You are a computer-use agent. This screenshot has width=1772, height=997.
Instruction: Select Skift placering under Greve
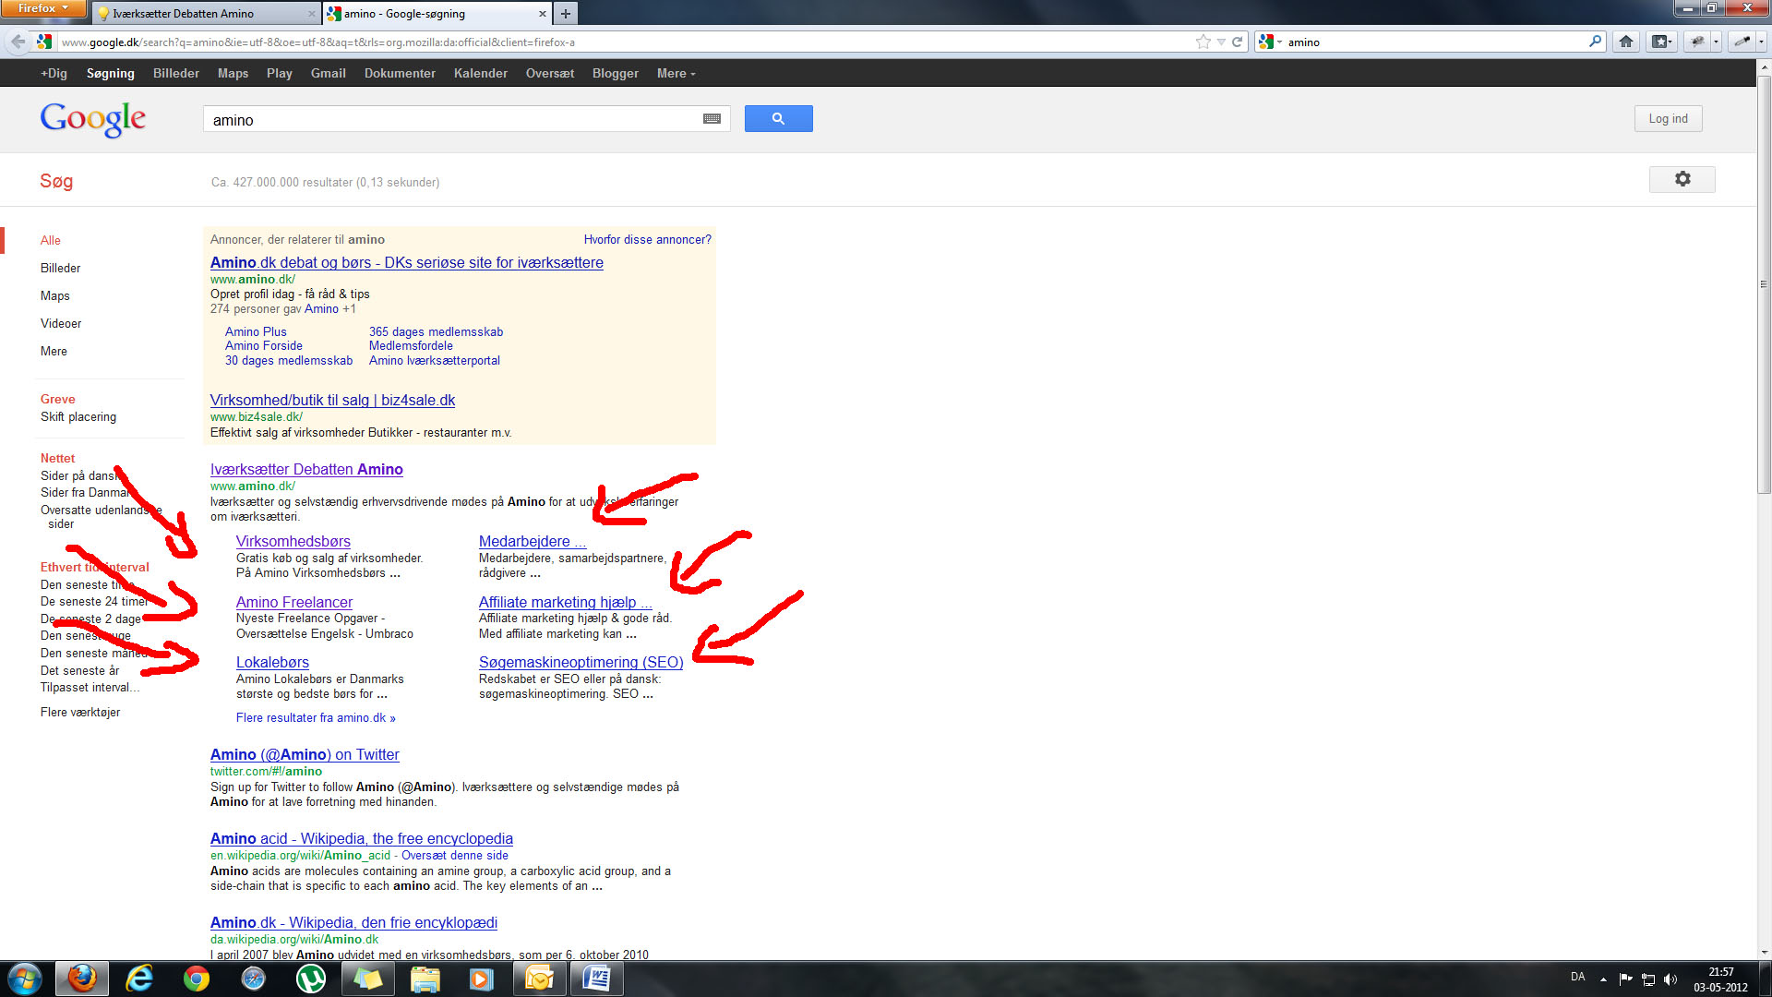(x=78, y=416)
